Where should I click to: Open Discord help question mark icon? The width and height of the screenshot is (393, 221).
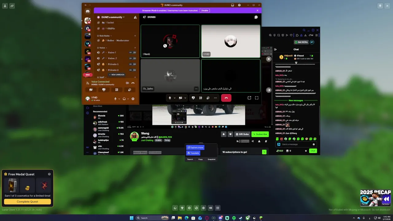coord(239,5)
